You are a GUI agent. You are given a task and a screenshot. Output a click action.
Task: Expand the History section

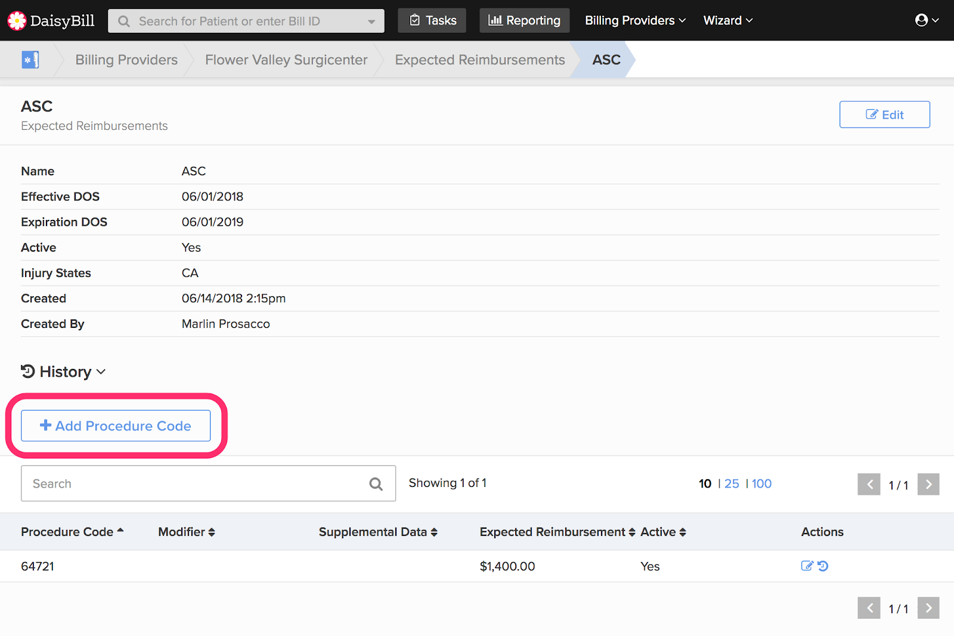63,371
